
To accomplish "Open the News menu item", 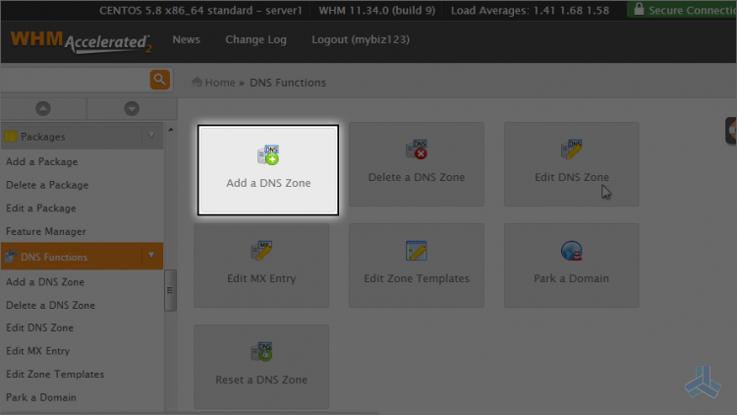I will pos(186,39).
